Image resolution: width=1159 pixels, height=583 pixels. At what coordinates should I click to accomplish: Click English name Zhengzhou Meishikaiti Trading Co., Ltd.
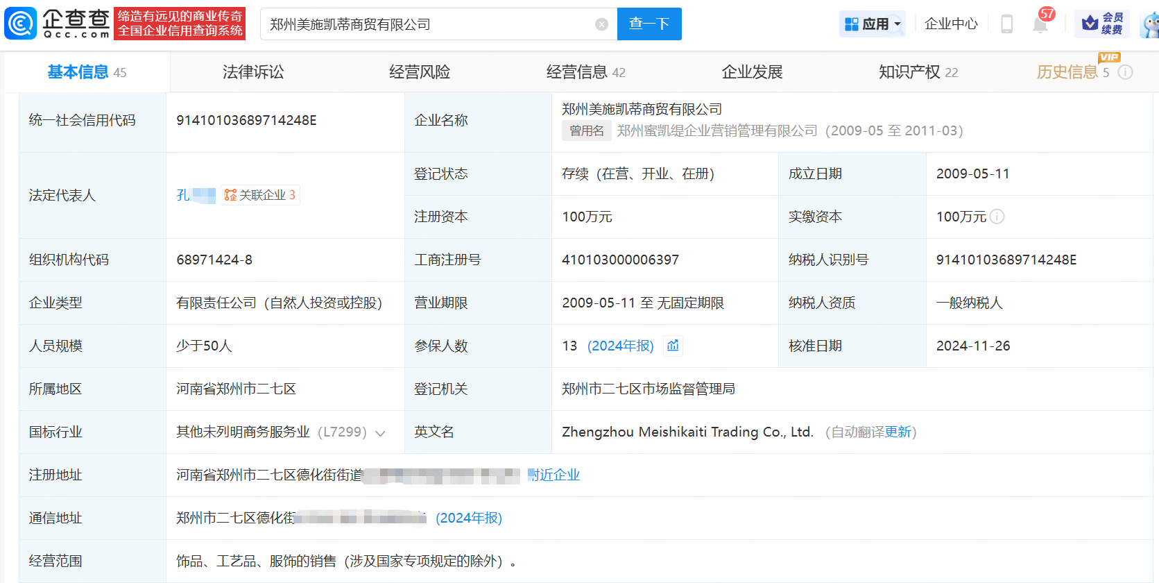coord(687,432)
